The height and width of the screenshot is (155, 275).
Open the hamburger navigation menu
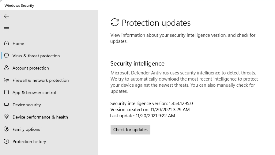point(6,28)
